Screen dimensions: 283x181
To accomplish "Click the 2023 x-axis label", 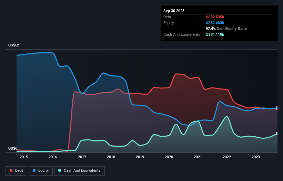I will (256, 157).
